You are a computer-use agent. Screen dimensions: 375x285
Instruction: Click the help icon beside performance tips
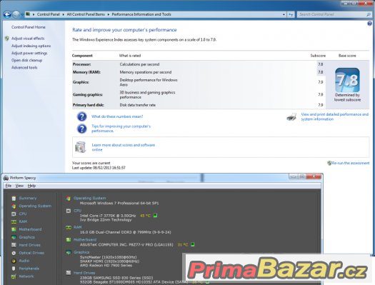click(82, 129)
